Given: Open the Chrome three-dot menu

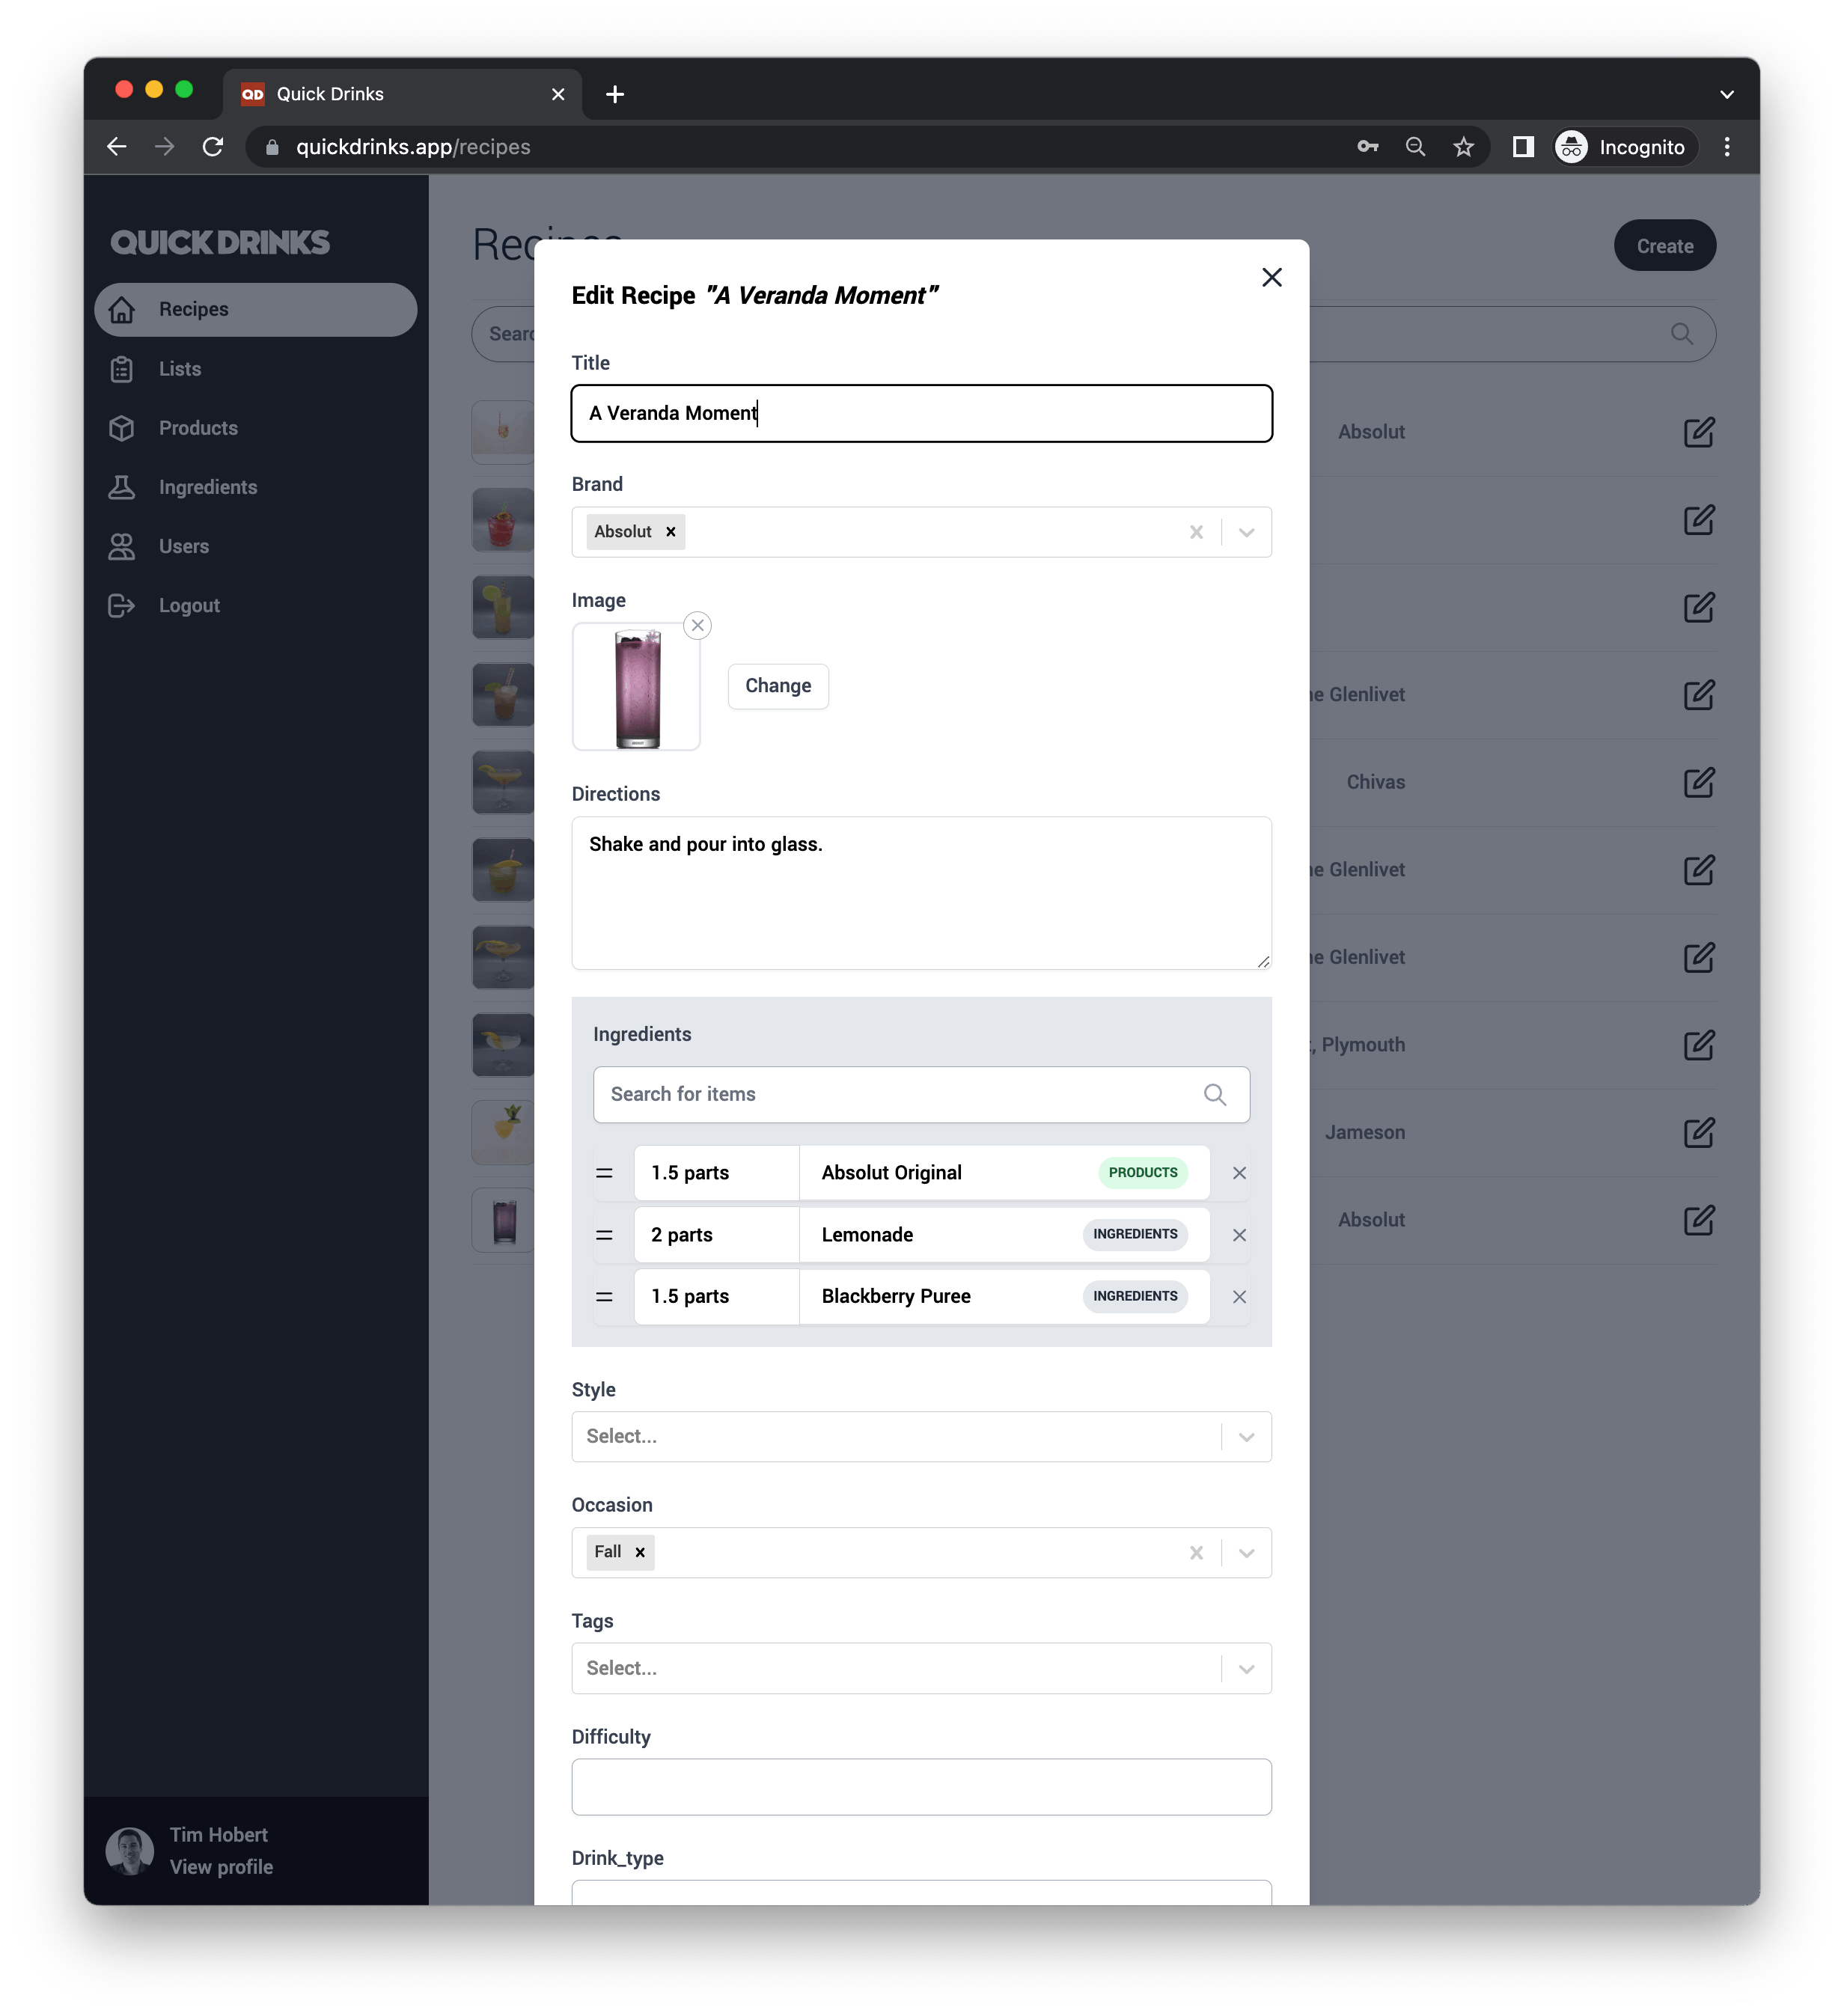Looking at the screenshot, I should pos(1726,147).
